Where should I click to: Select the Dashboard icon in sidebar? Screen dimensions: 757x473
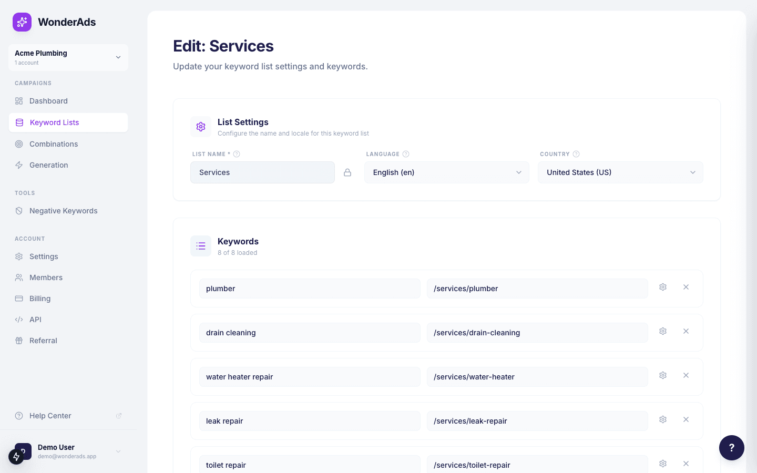click(x=19, y=101)
